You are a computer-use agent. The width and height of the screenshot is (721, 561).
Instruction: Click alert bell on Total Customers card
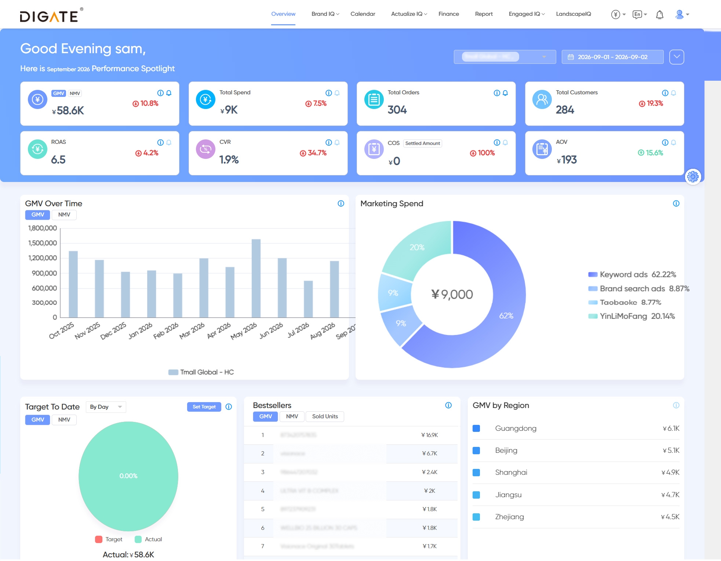click(x=673, y=93)
